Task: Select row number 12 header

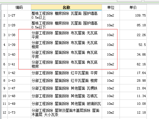Action: click(4, 112)
